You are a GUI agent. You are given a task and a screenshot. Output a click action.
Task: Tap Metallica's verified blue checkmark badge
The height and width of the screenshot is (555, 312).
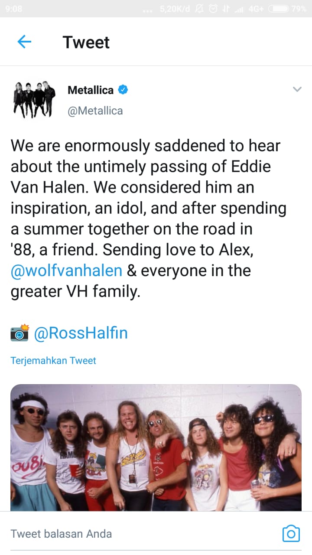(x=123, y=90)
